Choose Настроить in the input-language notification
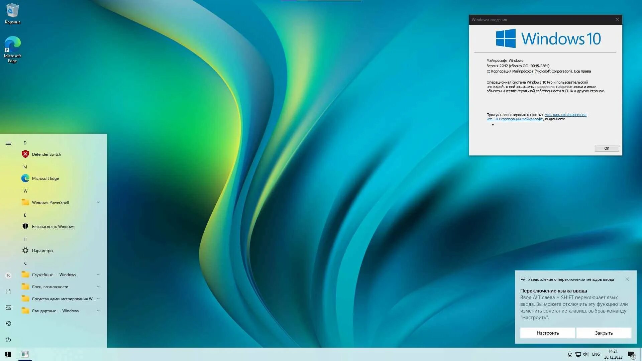642x361 pixels. click(547, 333)
